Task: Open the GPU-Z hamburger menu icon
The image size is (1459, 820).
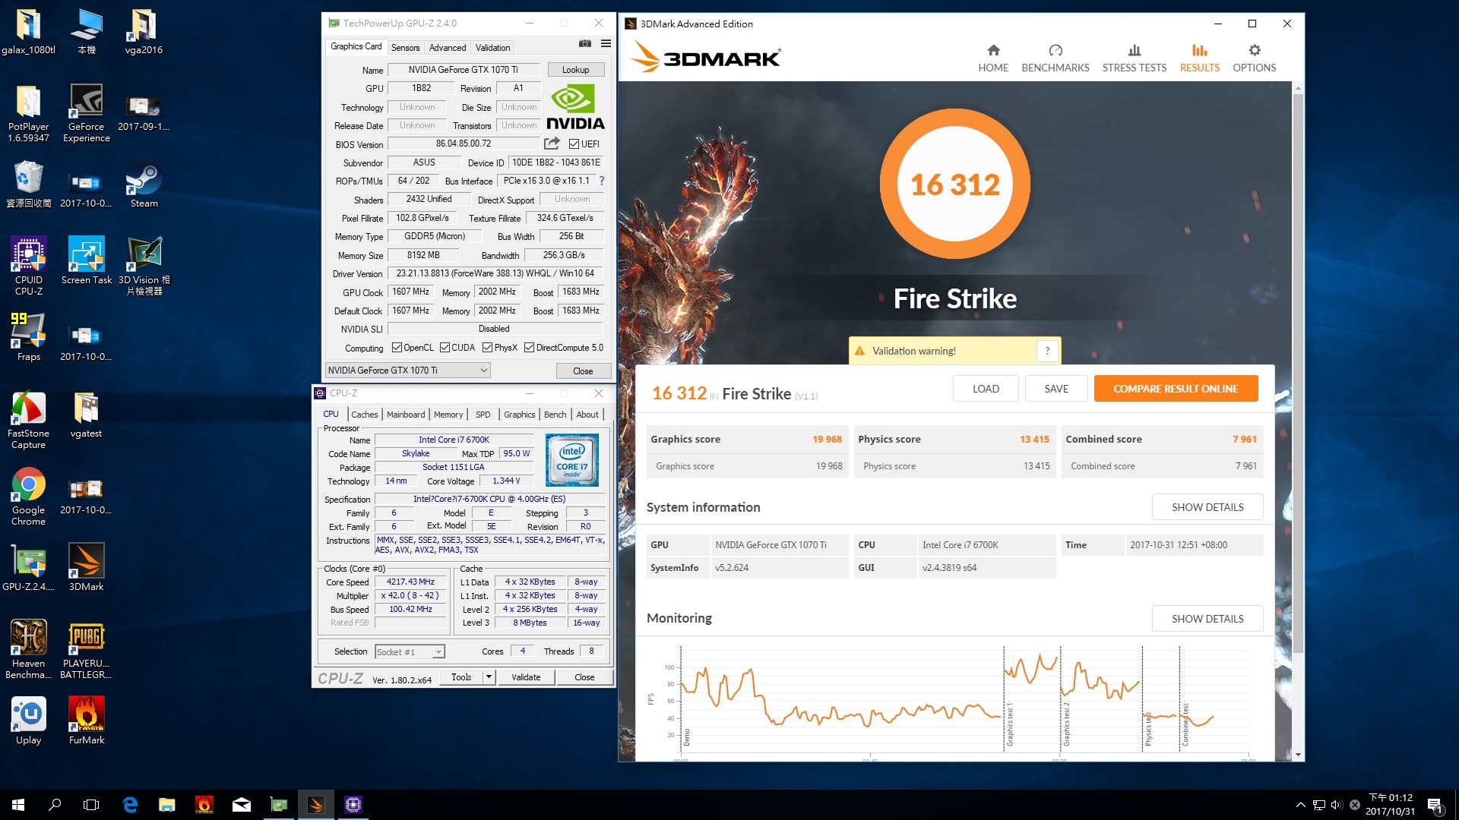Action: (x=606, y=44)
